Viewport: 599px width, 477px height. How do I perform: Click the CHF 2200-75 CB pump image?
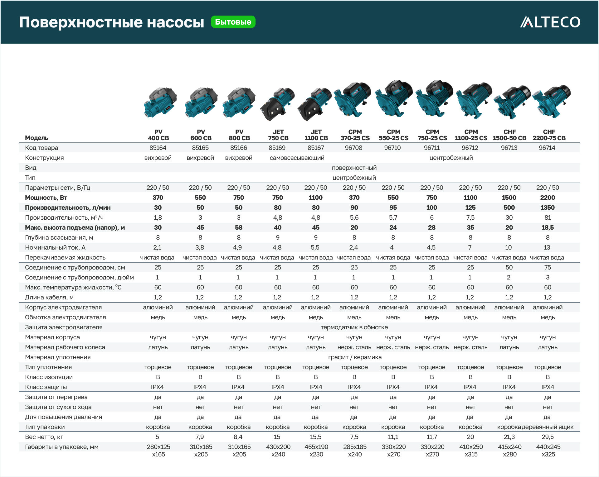pos(551,101)
